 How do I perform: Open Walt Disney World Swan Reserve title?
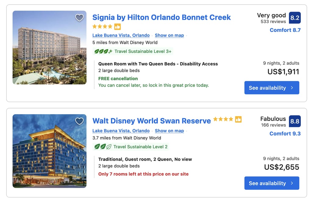coord(151,121)
